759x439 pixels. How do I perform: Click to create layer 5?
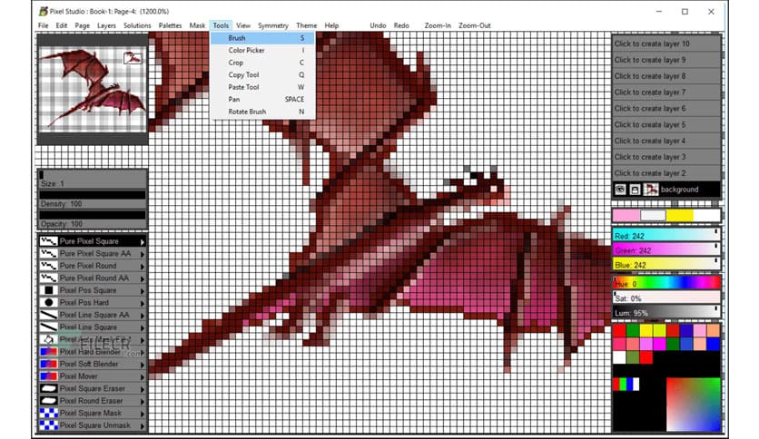click(666, 124)
